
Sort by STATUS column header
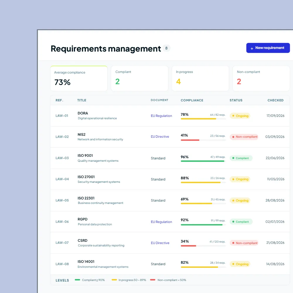click(x=236, y=100)
